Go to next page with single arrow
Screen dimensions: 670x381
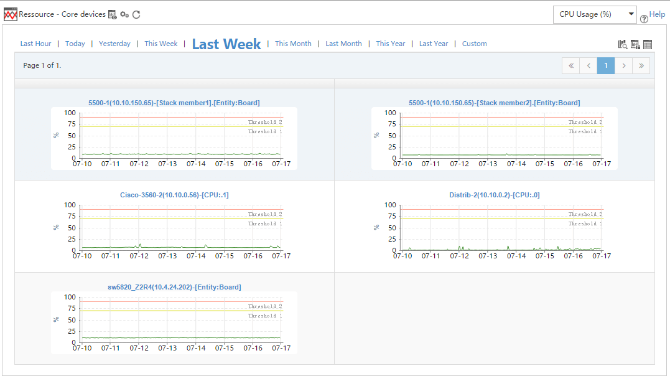[624, 65]
